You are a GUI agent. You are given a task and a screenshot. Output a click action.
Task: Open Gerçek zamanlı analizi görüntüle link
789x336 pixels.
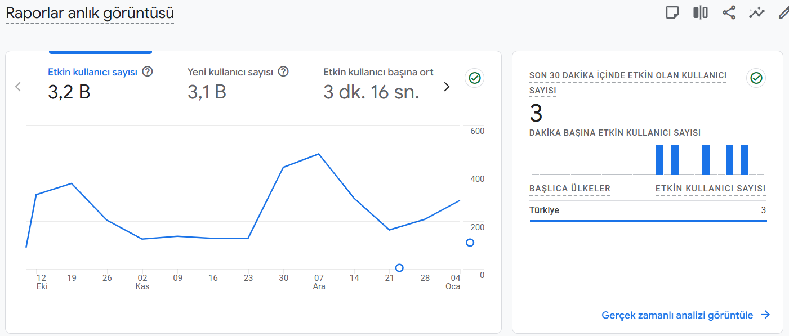[685, 315]
